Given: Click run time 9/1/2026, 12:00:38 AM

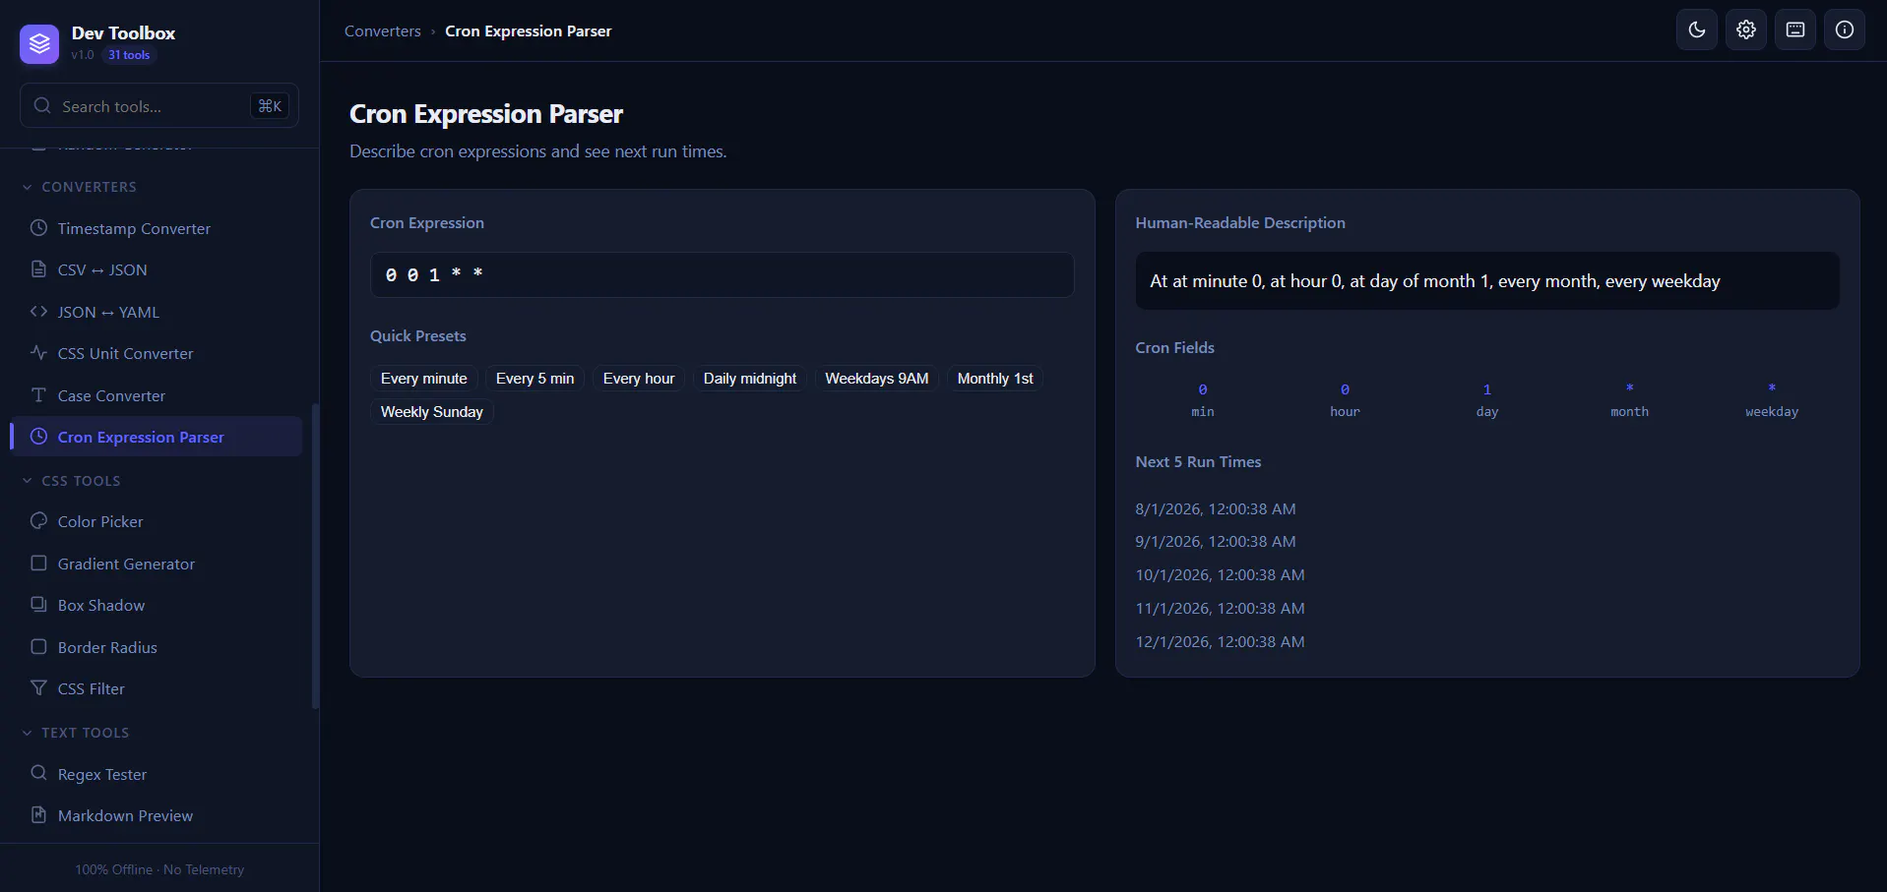Looking at the screenshot, I should pos(1216,541).
